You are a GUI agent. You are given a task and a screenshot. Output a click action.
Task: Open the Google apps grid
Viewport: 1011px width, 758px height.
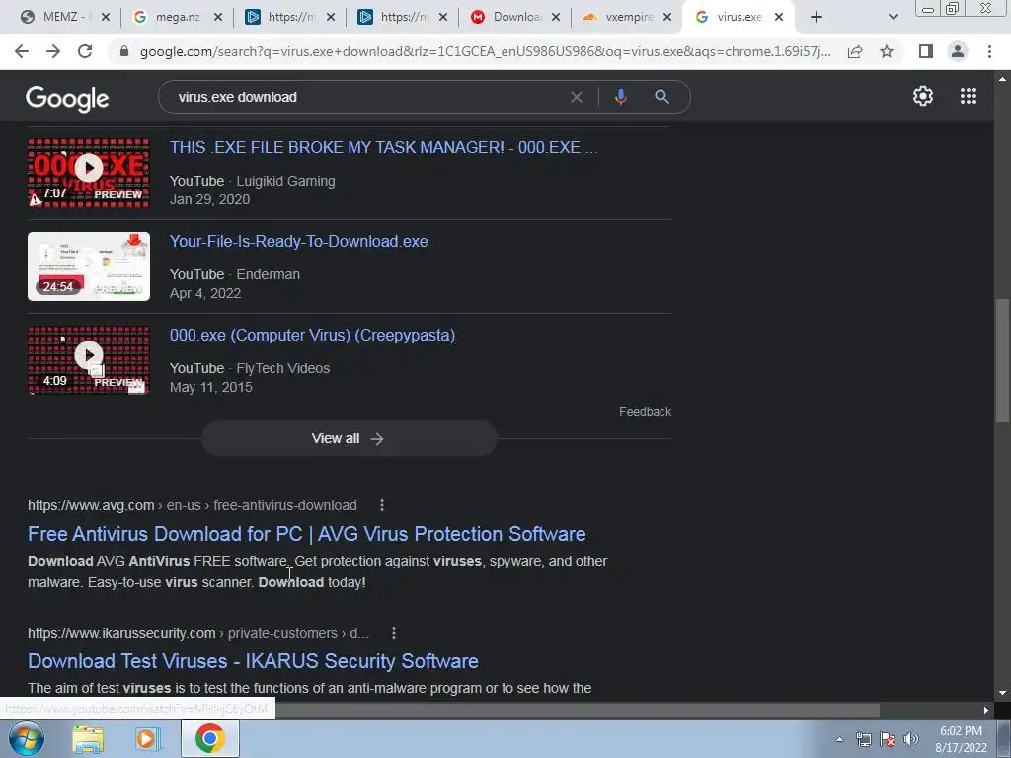(969, 96)
